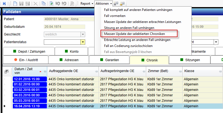Expand the Patientenstatus yellow dropdown arrow

(x=83, y=42)
